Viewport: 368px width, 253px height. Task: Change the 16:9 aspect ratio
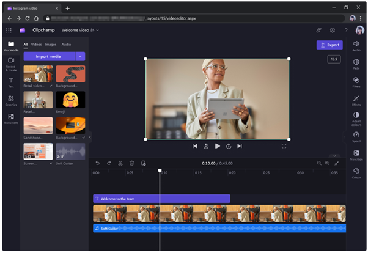click(x=334, y=59)
